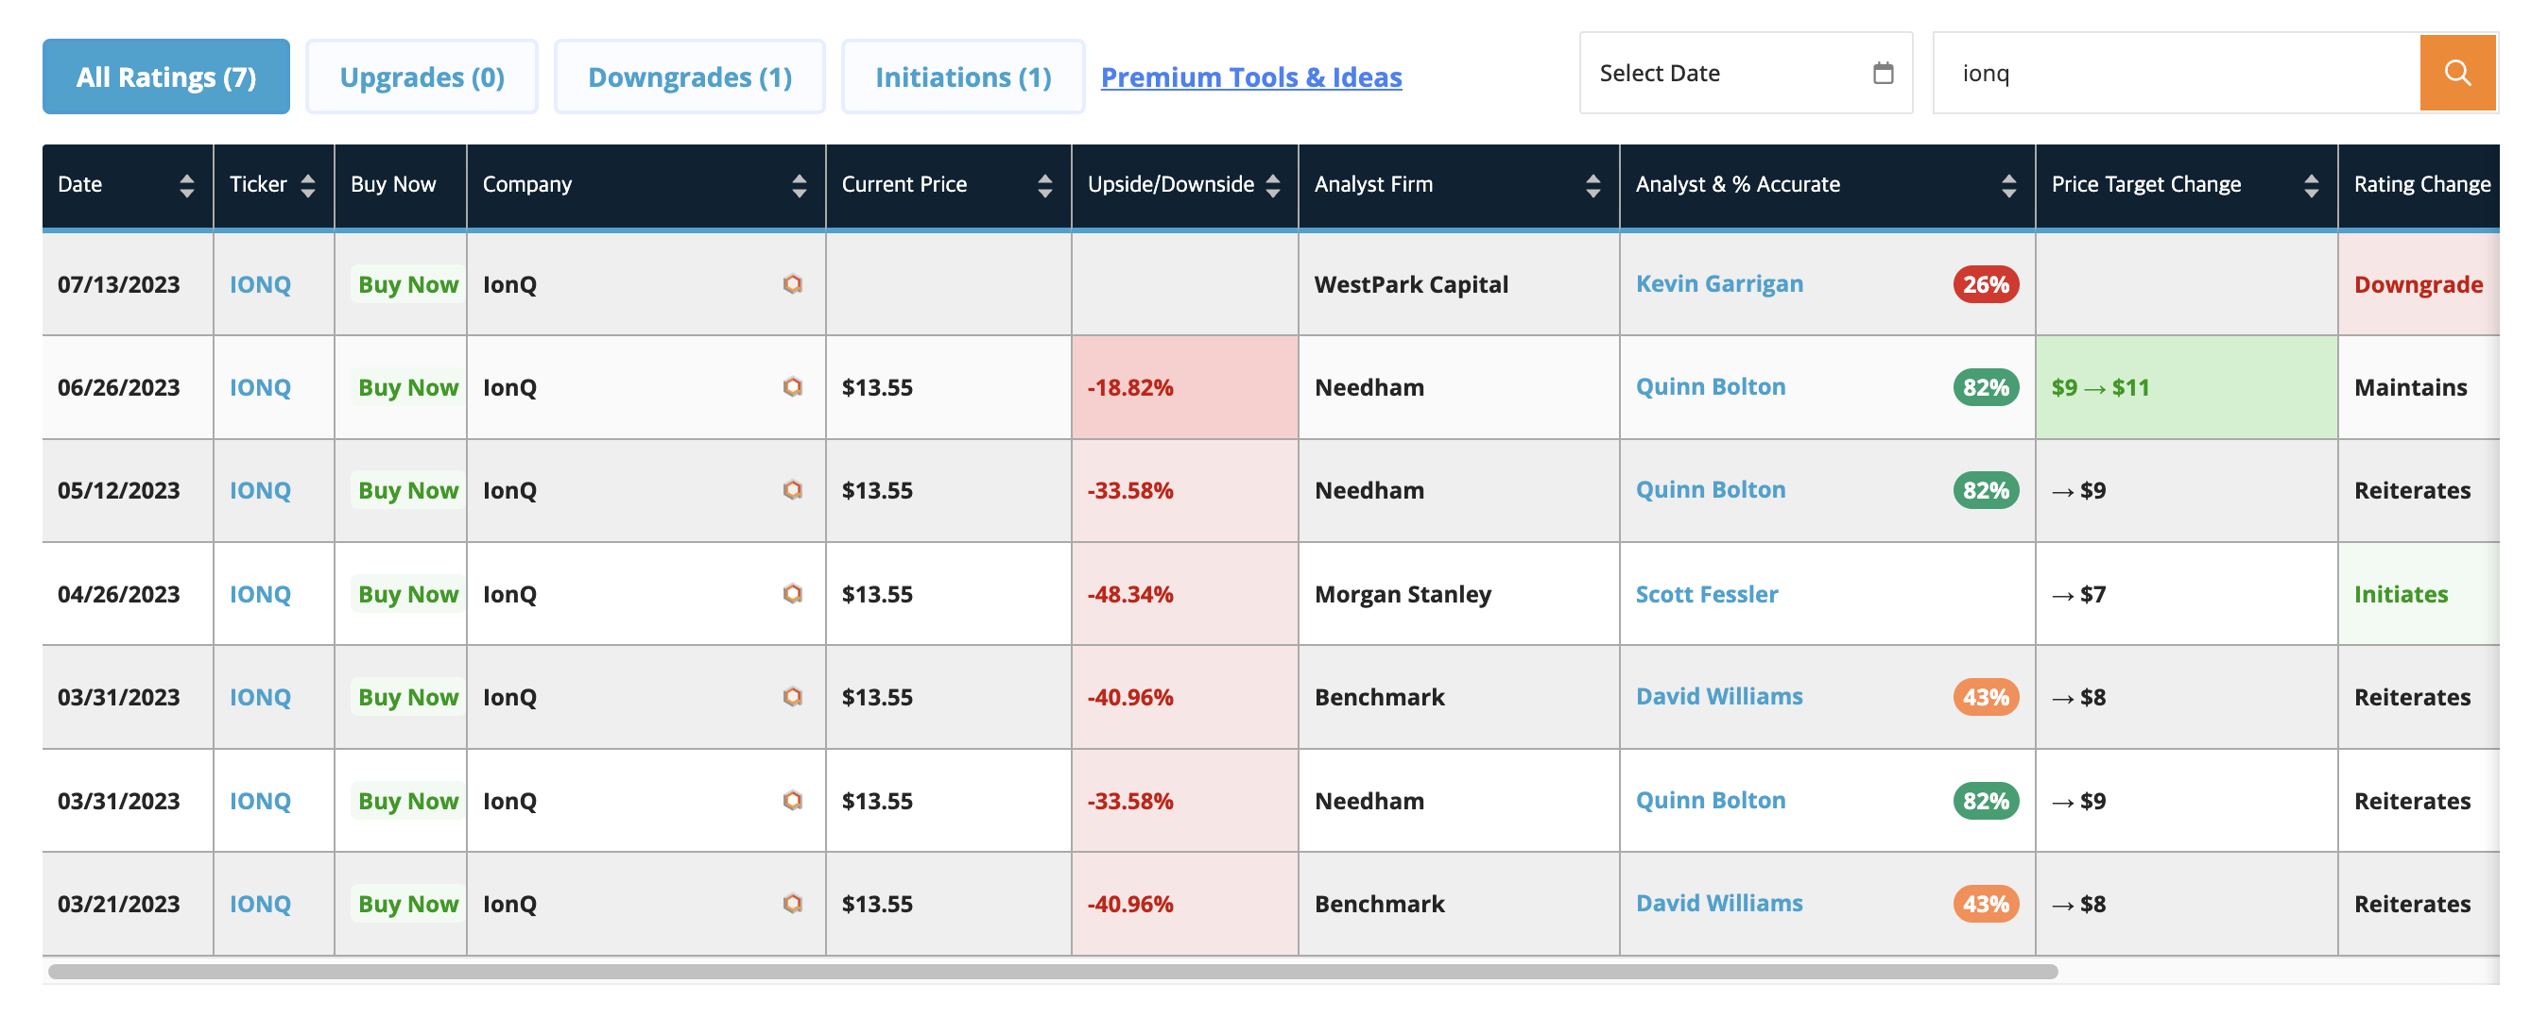Open David Williams link in 03/31/2023 row
This screenshot has height=1018, width=2531.
1718,697
